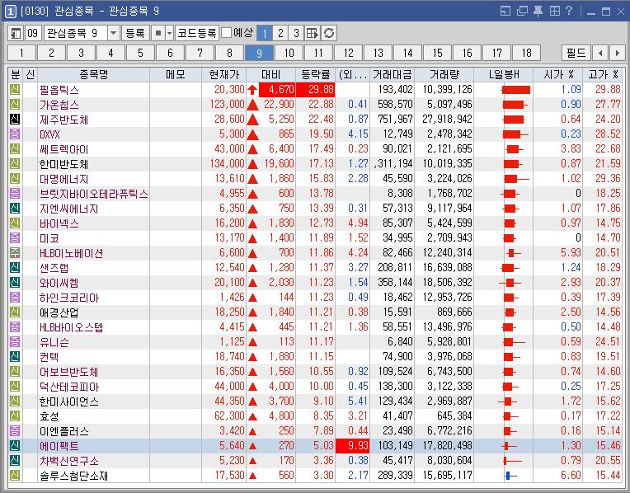Open the 관심종목 9 group dropdown
Viewport: 630px width, 493px height.
pyautogui.click(x=113, y=33)
